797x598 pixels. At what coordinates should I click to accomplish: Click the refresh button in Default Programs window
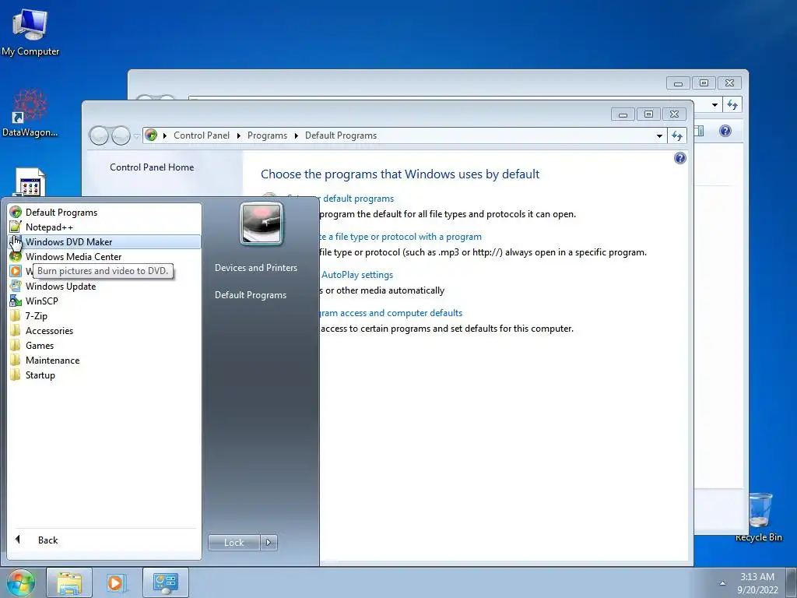[x=677, y=135]
